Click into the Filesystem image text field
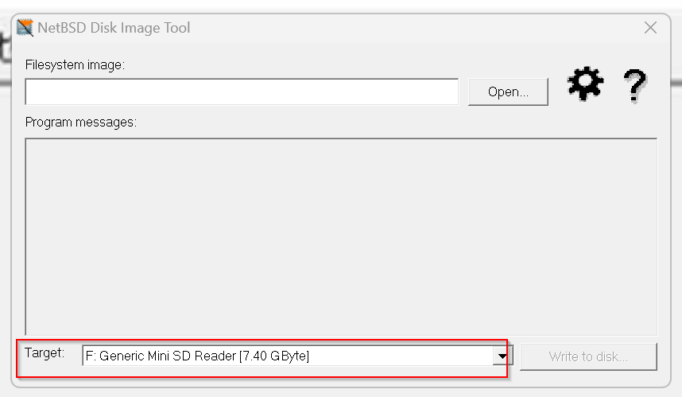Image resolution: width=682 pixels, height=397 pixels. click(242, 91)
